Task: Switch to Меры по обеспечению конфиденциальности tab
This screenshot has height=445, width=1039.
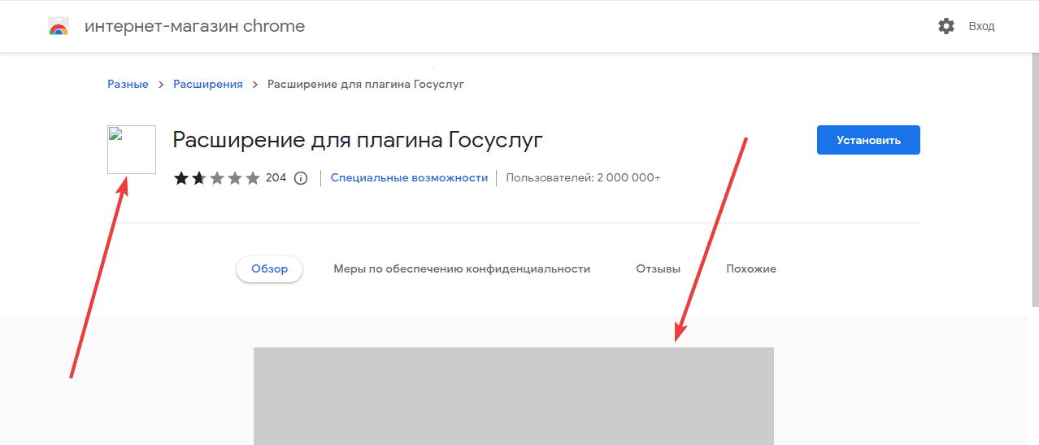Action: coord(461,269)
